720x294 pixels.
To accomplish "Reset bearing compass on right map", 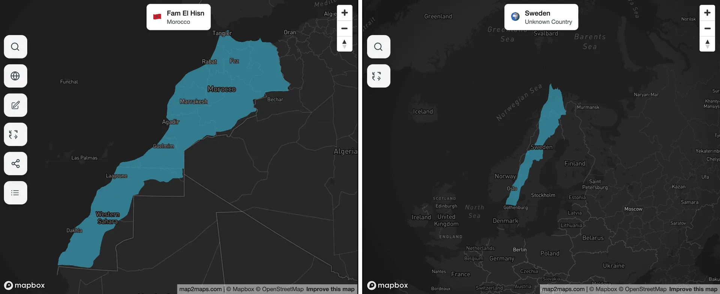I will pyautogui.click(x=708, y=44).
